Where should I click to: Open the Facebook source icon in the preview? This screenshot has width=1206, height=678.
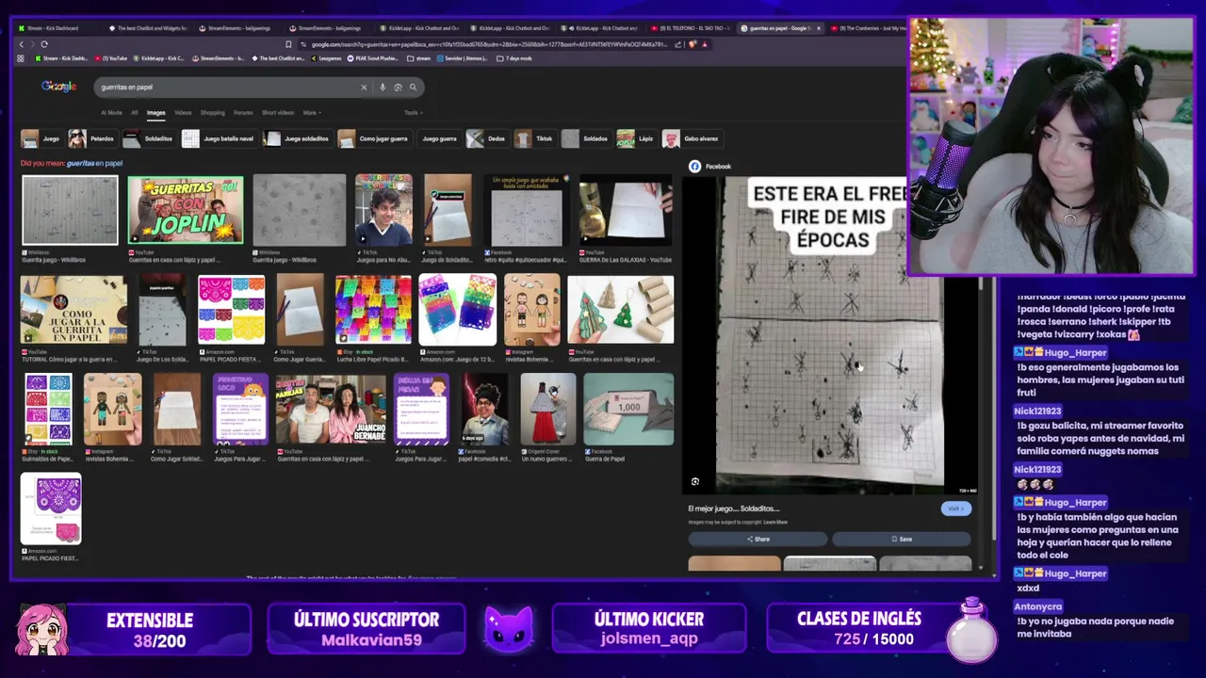pyautogui.click(x=695, y=167)
